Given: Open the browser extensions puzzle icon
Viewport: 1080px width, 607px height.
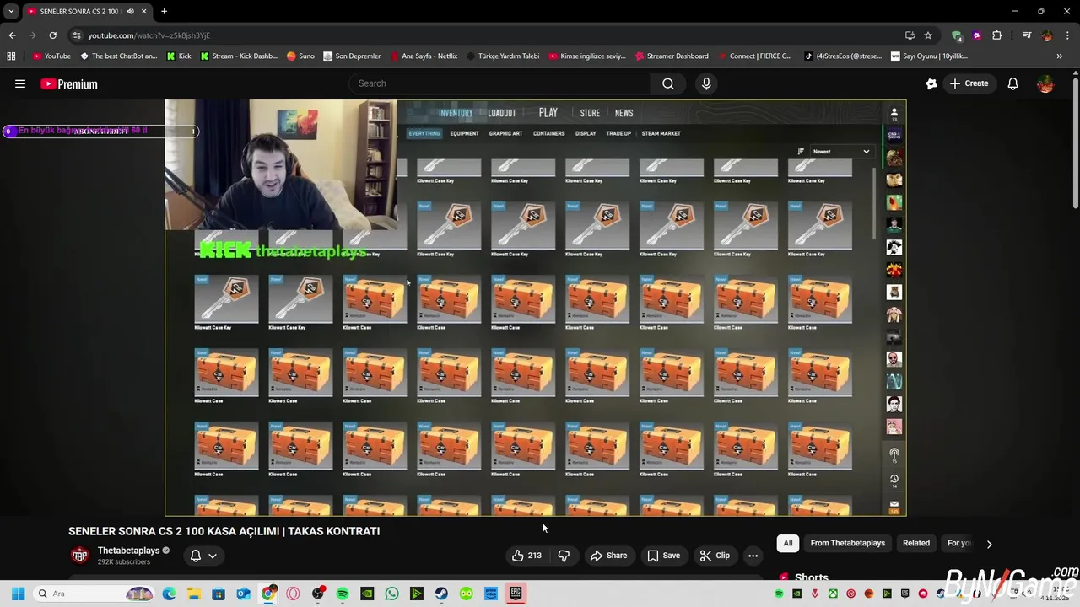Looking at the screenshot, I should point(997,35).
